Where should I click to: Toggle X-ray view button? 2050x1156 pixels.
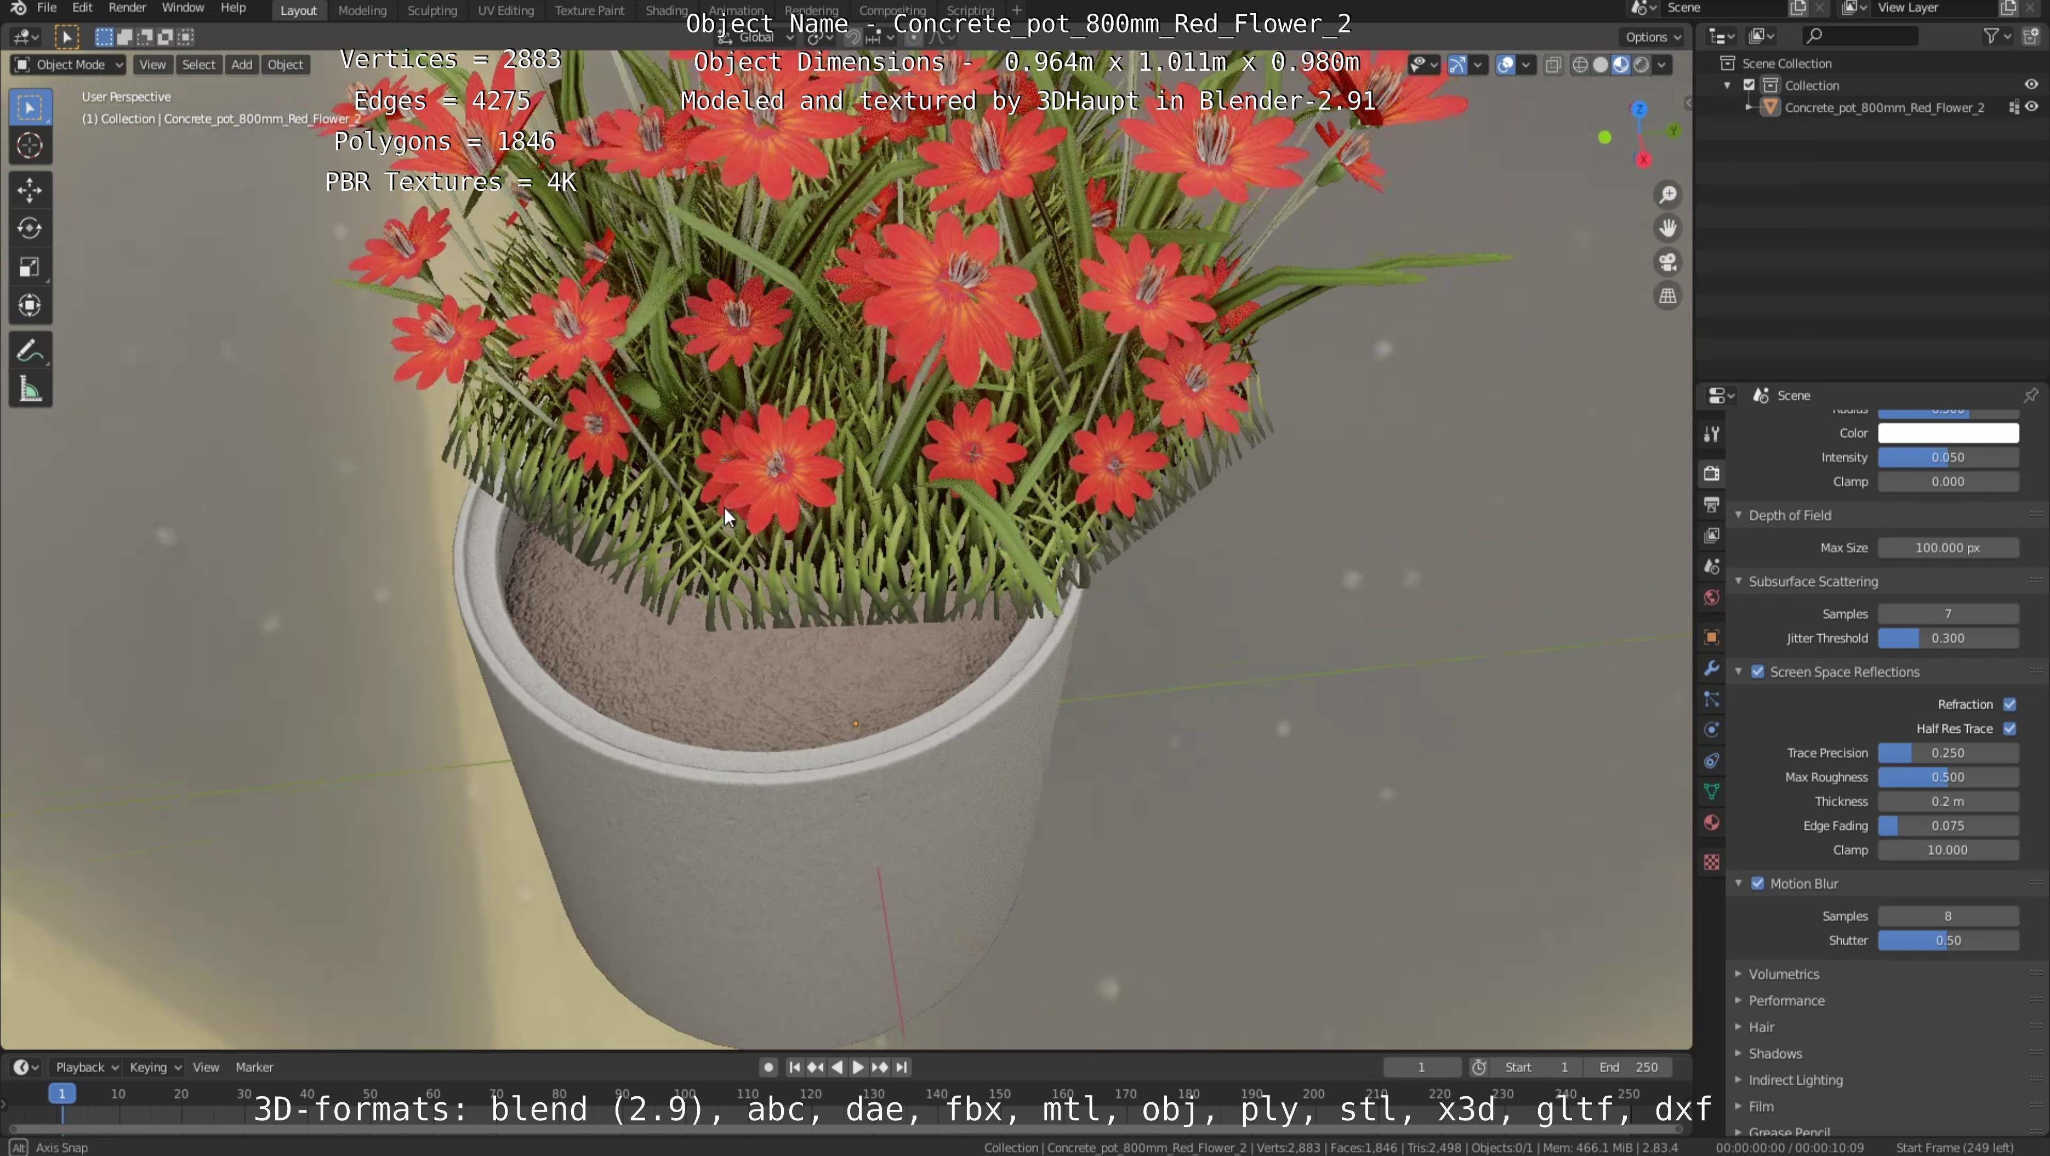tap(1553, 65)
